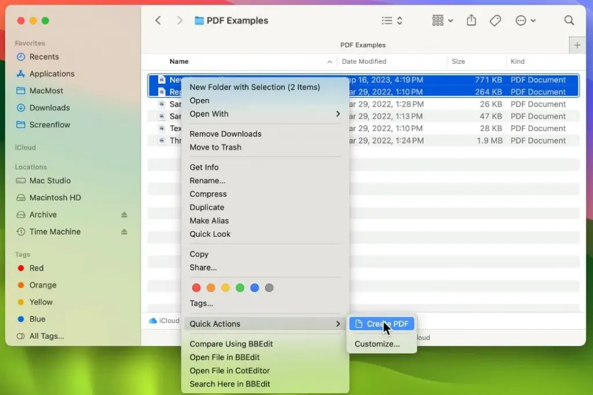The image size is (593, 395).
Task: Toggle sort direction arrow in Name column
Action: [x=330, y=61]
